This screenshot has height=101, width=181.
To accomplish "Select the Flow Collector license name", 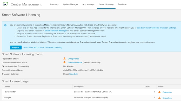I will [x=10, y=92].
